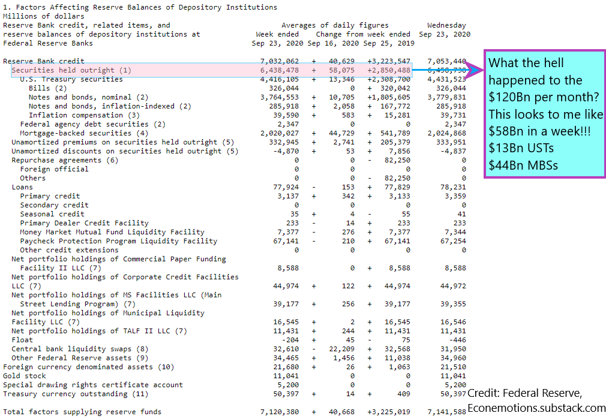The height and width of the screenshot is (419, 606).
Task: Click the 'Bills (2)' row label
Action: tap(47, 88)
